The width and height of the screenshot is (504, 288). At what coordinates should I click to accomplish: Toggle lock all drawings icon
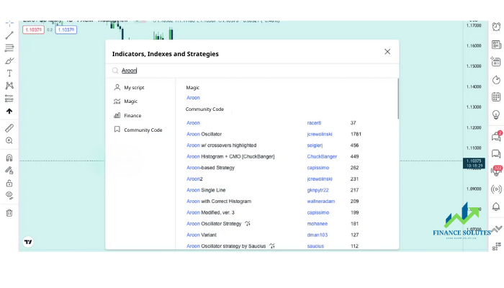pos(9,183)
